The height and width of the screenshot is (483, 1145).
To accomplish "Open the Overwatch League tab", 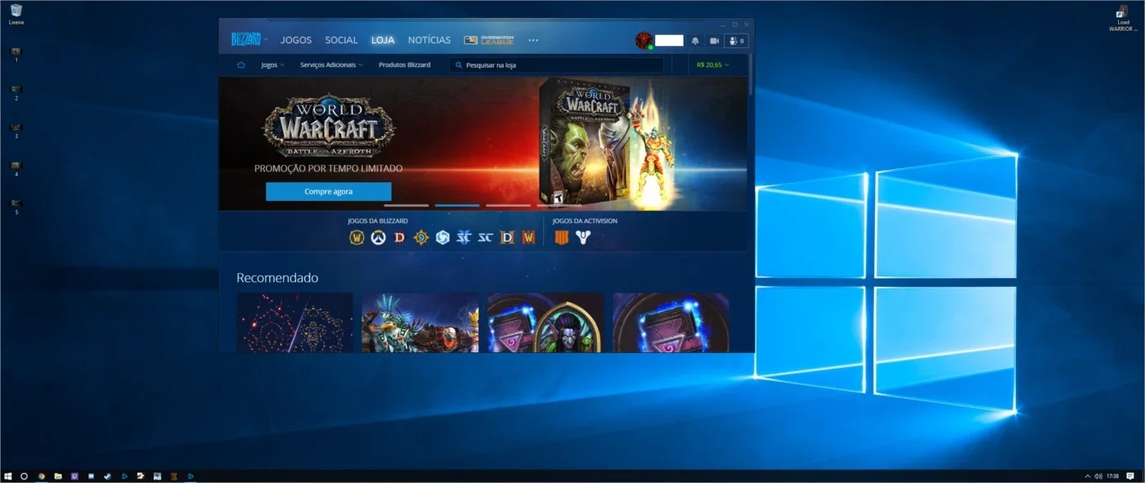I will tap(489, 40).
